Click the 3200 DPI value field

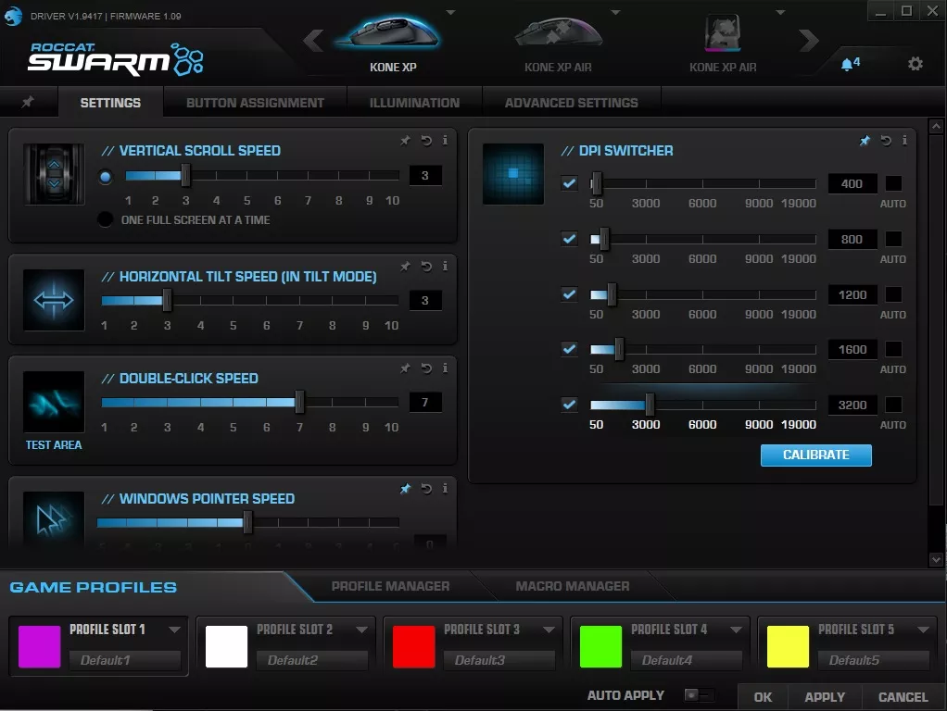(852, 405)
